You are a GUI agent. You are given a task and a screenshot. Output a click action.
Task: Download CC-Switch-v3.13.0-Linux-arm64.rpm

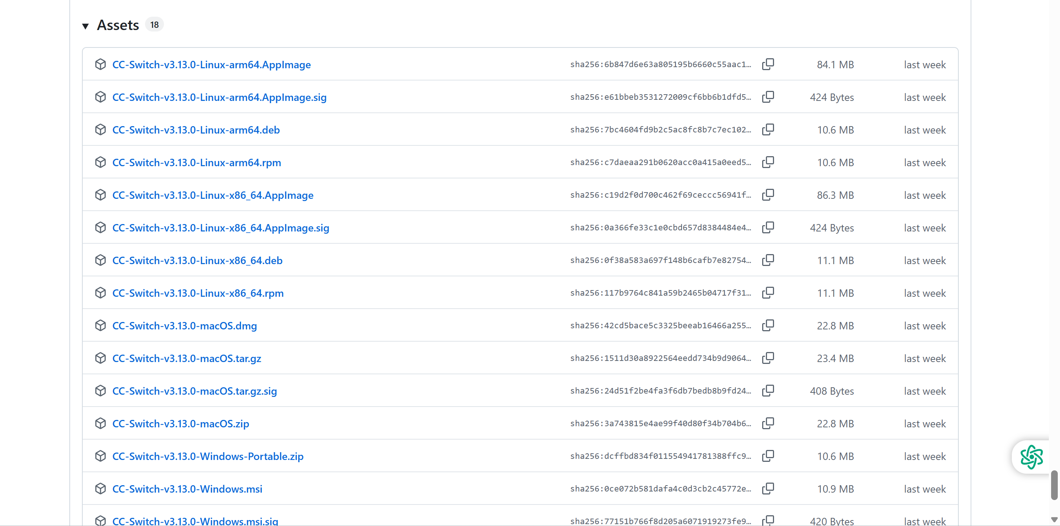click(x=197, y=162)
